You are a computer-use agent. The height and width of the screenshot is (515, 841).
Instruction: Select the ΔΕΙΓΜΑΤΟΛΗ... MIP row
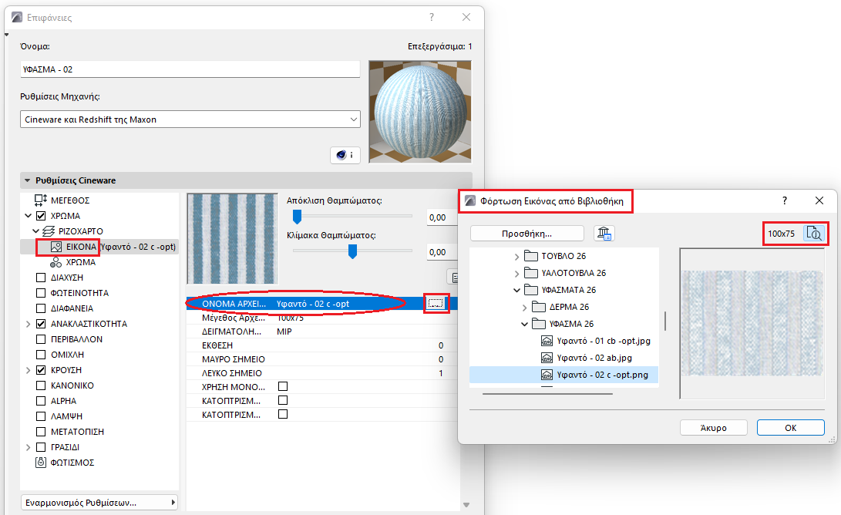tap(321, 332)
